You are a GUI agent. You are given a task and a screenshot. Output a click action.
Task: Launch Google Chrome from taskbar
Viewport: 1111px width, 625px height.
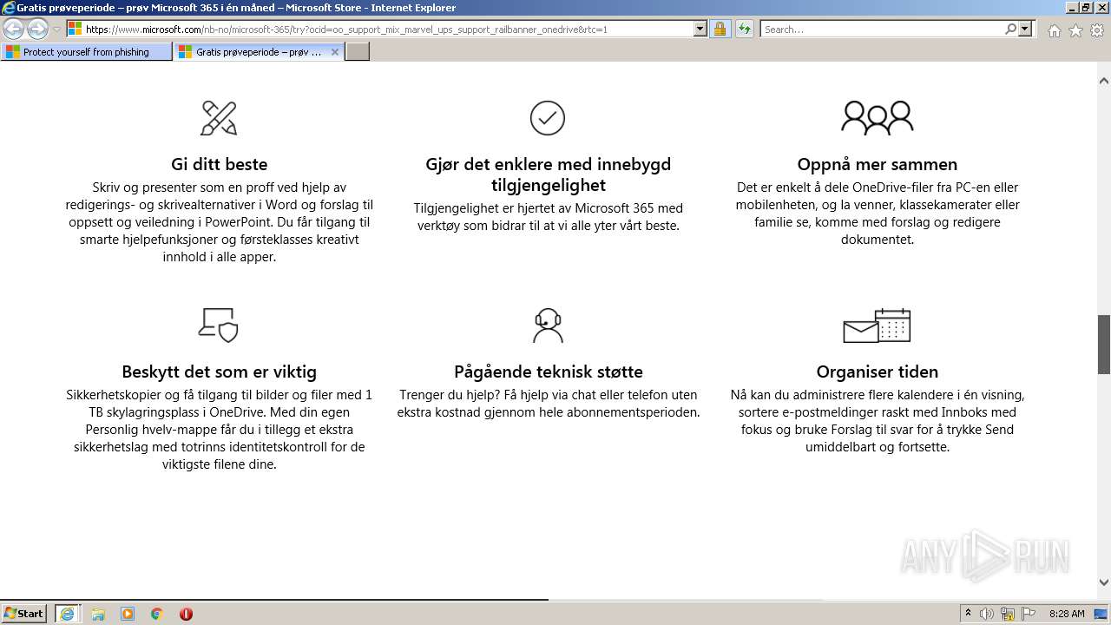tap(157, 614)
